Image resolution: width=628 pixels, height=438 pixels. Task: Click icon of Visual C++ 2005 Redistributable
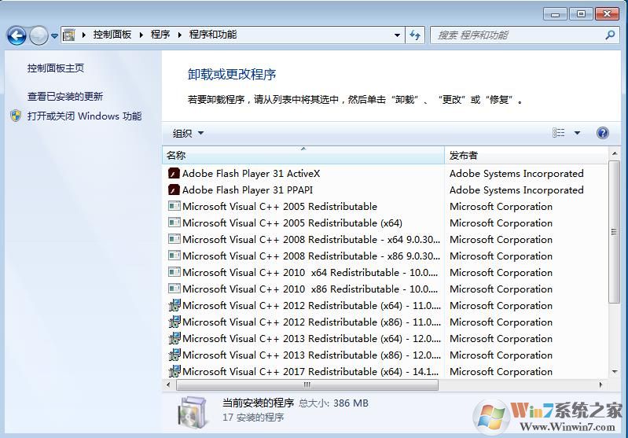(x=174, y=206)
